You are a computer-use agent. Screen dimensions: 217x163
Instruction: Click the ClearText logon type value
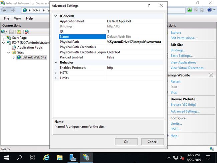pyautogui.click(x=114, y=52)
